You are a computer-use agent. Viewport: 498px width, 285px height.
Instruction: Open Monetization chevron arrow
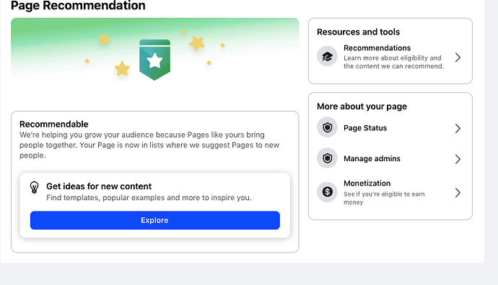tap(458, 193)
